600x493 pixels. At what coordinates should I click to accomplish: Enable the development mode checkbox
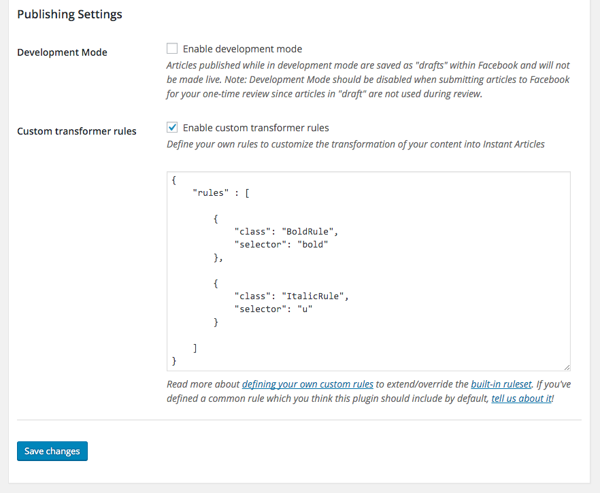(172, 49)
